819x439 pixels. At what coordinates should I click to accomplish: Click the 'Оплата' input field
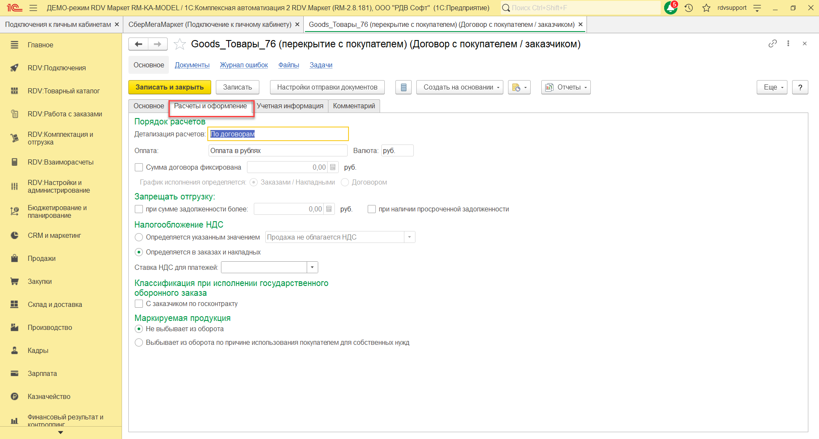tap(278, 151)
